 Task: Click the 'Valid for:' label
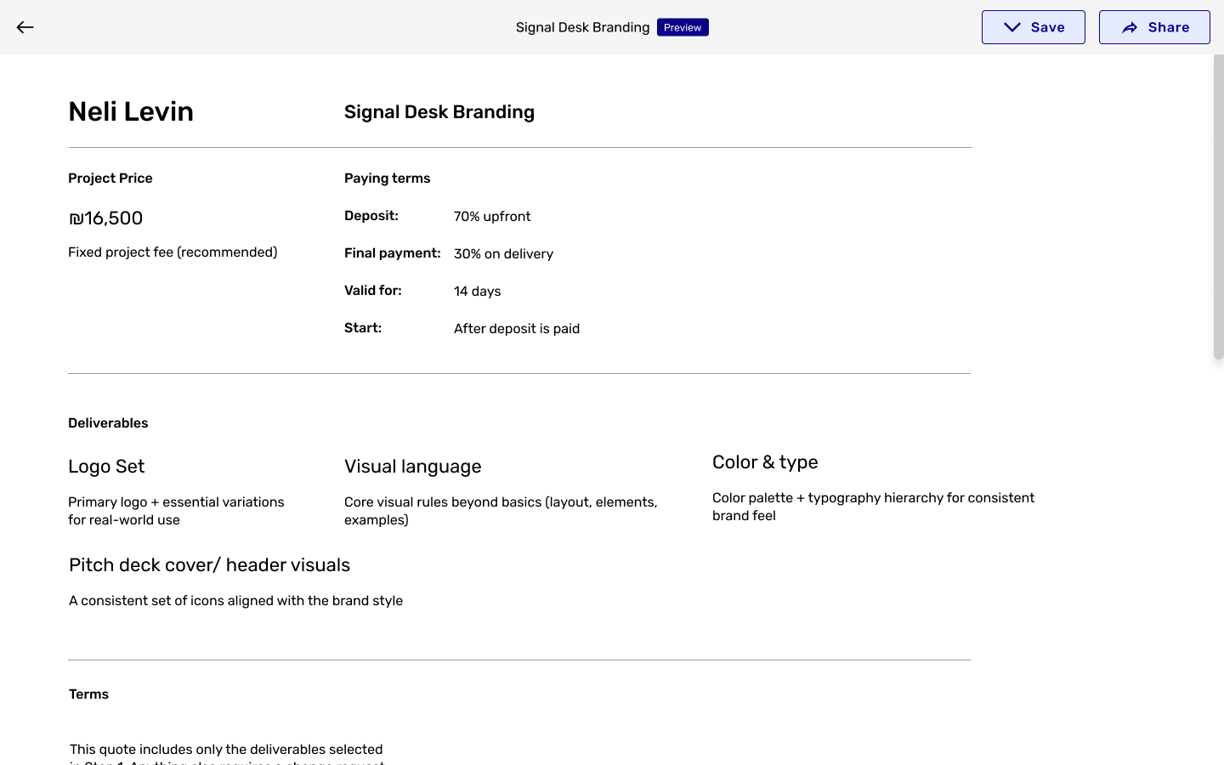click(372, 291)
